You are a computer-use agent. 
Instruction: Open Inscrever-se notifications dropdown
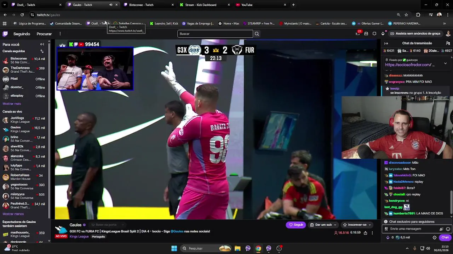(356, 225)
